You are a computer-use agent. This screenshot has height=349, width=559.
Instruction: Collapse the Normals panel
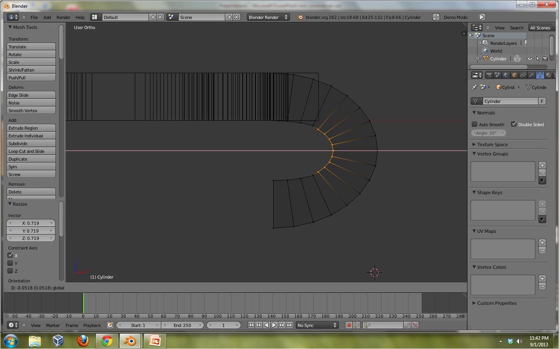tap(474, 113)
